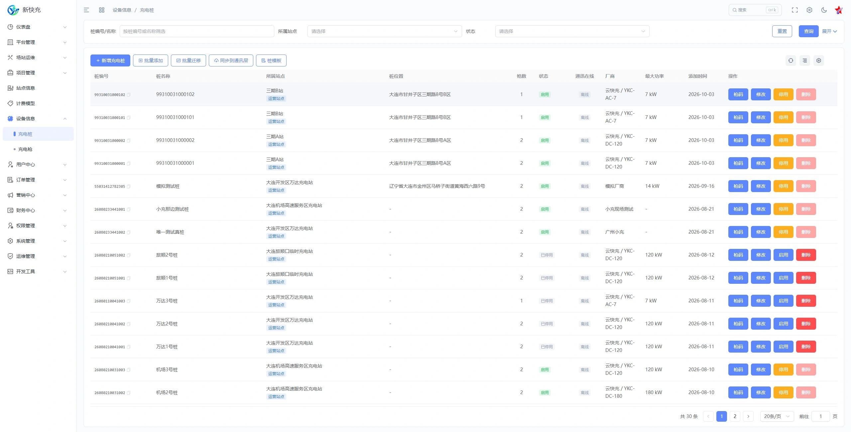Toggle dark mode moon icon
The height and width of the screenshot is (432, 851).
point(824,10)
